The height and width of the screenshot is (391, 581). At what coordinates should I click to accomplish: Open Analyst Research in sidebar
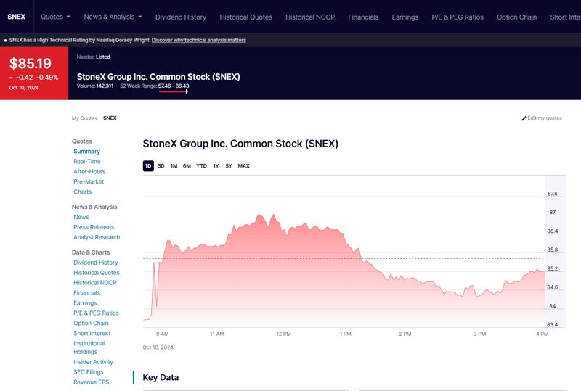(97, 237)
